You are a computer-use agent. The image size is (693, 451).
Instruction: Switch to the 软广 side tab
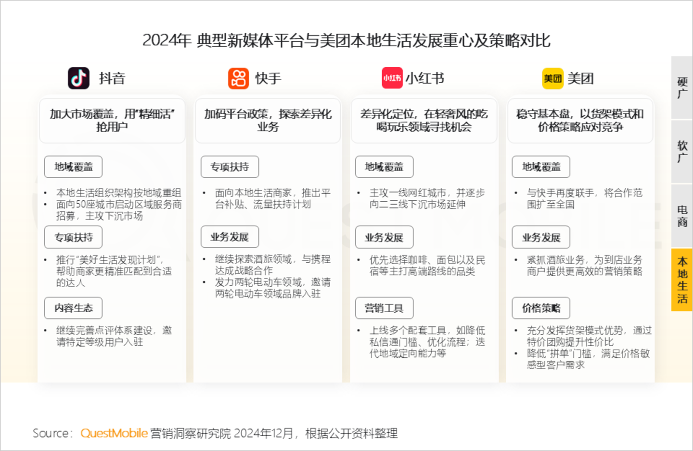tap(682, 151)
